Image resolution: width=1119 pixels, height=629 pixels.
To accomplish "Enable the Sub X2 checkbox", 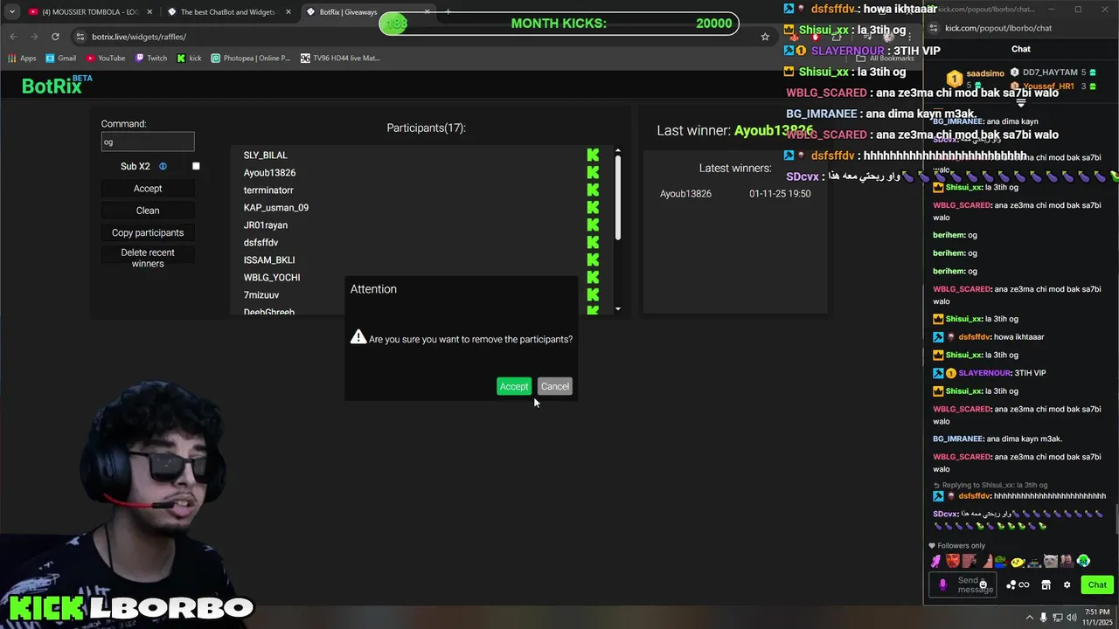I will [196, 166].
